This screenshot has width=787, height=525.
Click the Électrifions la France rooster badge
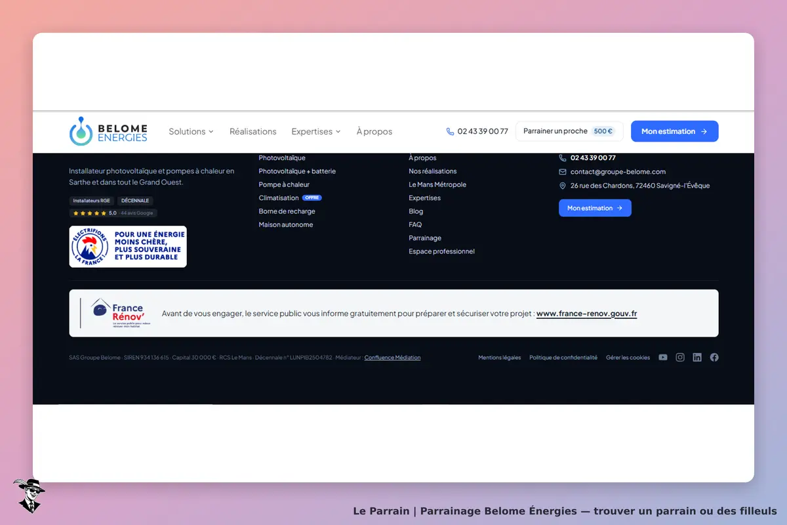(x=128, y=247)
